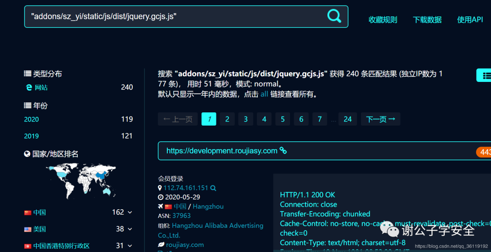Click the 会员登录 result title
The height and width of the screenshot is (252, 491).
pos(170,179)
